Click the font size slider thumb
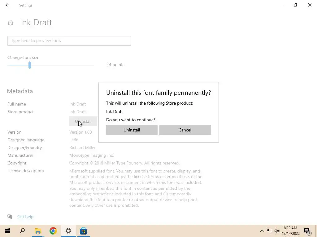This screenshot has height=237, width=317. (30, 65)
